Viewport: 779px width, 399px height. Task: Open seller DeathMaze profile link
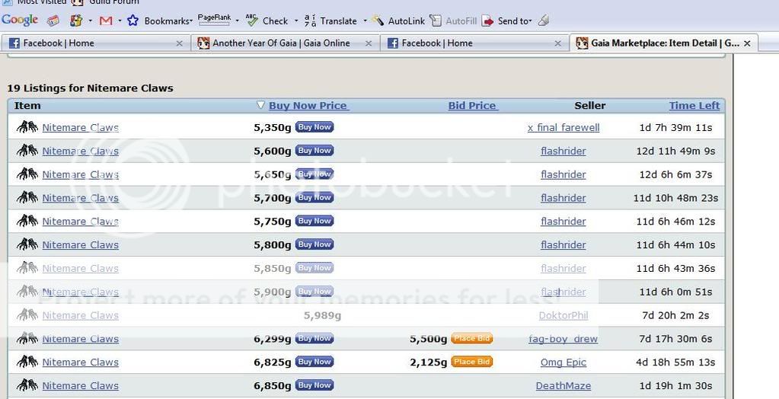pos(563,386)
